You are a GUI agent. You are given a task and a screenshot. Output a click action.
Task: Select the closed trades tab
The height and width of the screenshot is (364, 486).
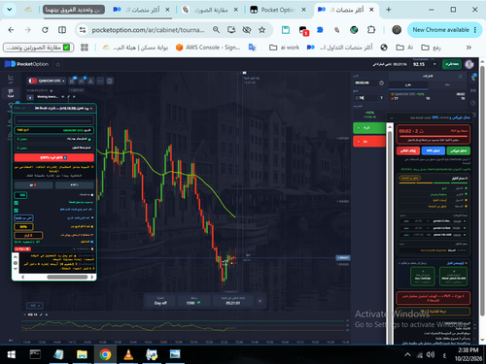click(x=447, y=84)
